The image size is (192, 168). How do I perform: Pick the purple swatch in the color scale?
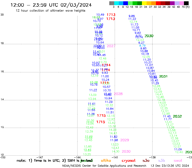(172, 3)
